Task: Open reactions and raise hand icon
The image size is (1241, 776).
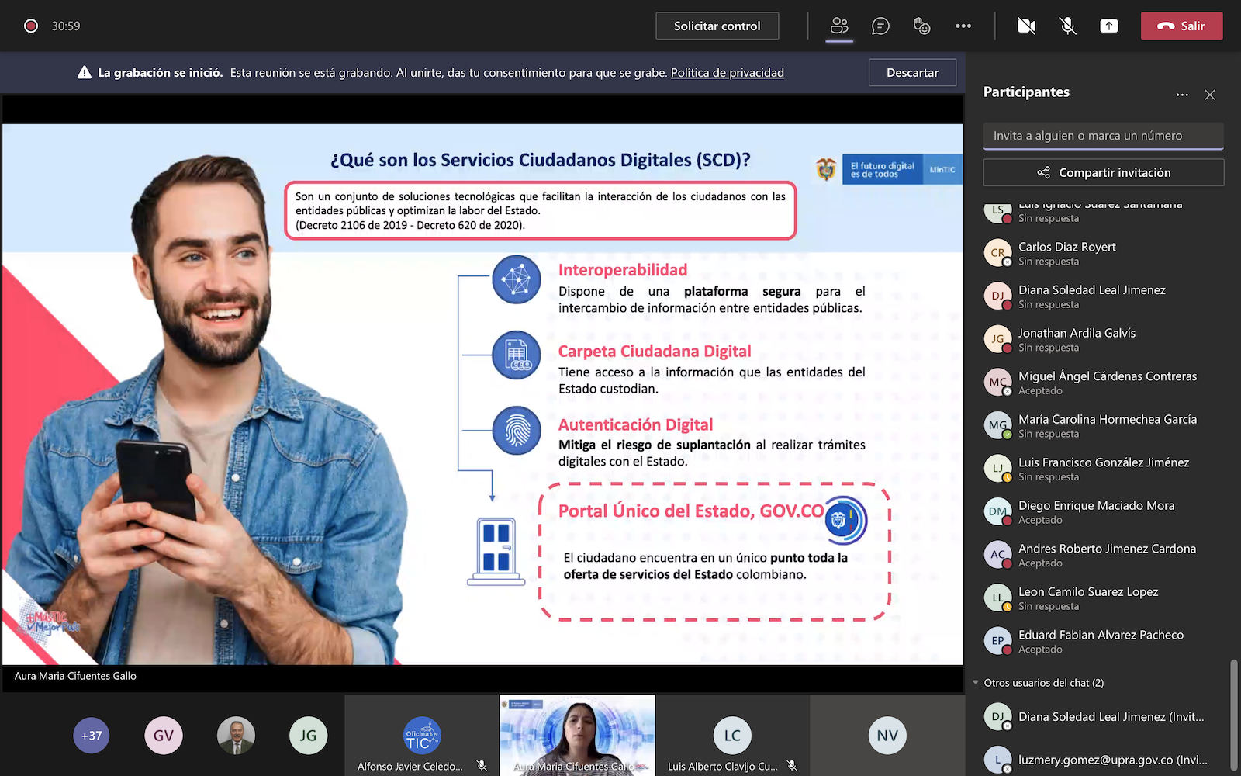Action: click(x=921, y=26)
